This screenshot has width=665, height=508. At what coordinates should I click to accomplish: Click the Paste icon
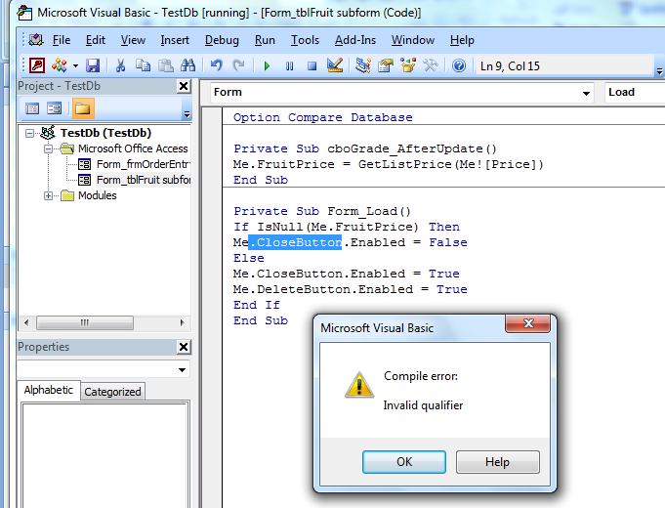tap(165, 65)
